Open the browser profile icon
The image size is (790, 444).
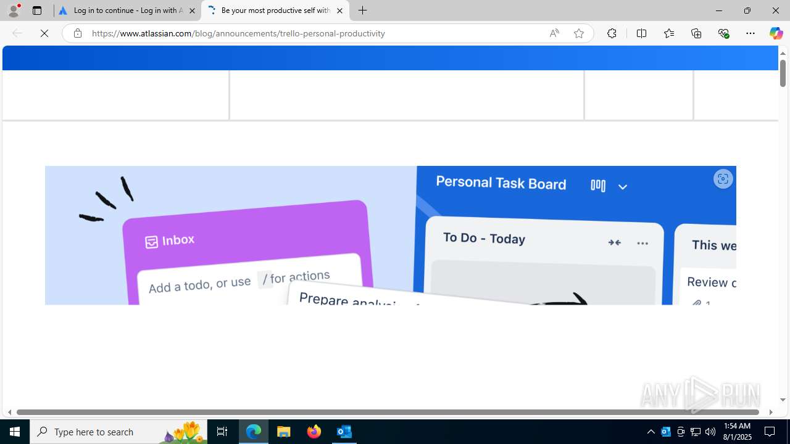(x=14, y=10)
